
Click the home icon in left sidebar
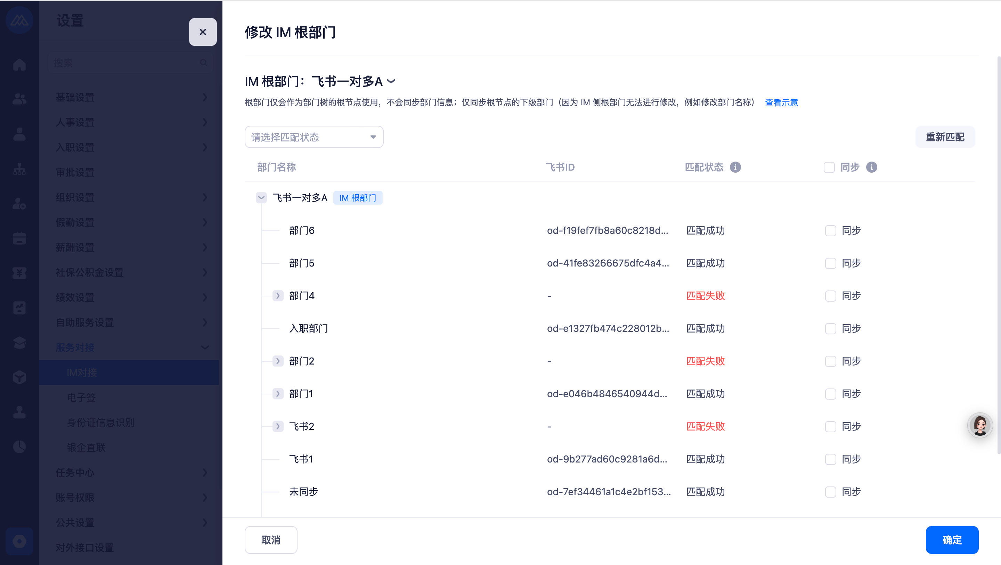click(x=19, y=65)
